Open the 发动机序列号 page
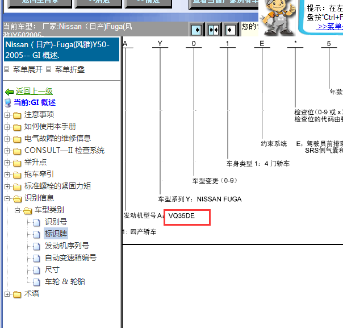The width and height of the screenshot is (343, 328). (67, 246)
